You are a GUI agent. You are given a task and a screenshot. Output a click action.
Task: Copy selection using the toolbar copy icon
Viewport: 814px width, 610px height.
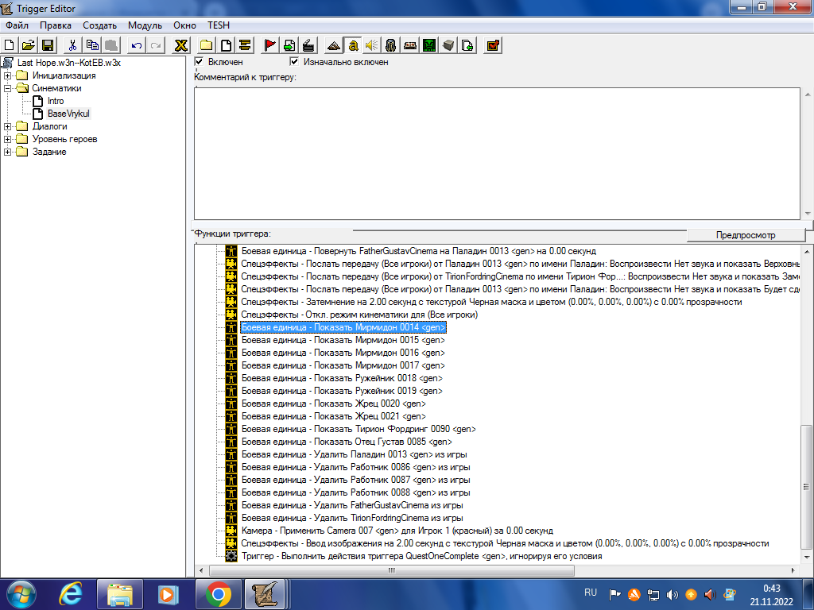coord(92,45)
